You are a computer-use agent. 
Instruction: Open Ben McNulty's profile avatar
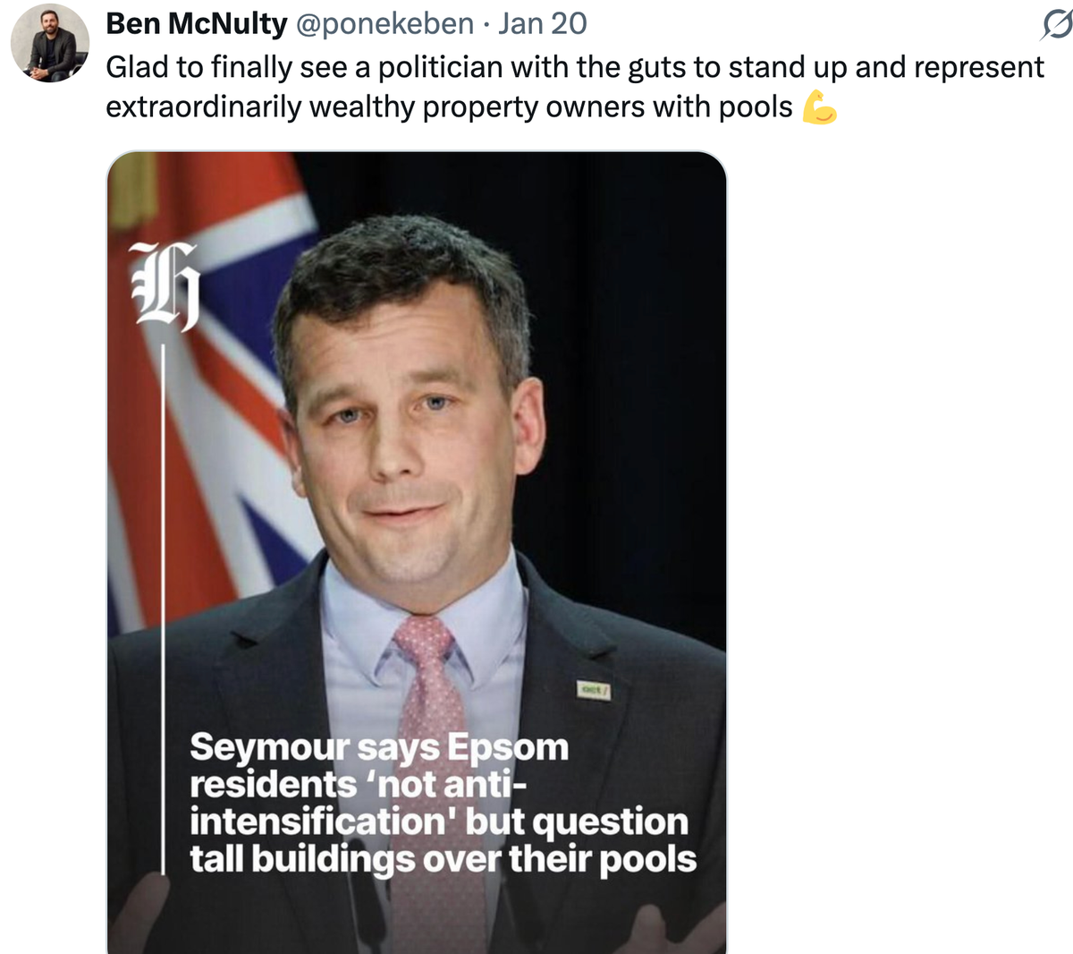click(x=50, y=43)
